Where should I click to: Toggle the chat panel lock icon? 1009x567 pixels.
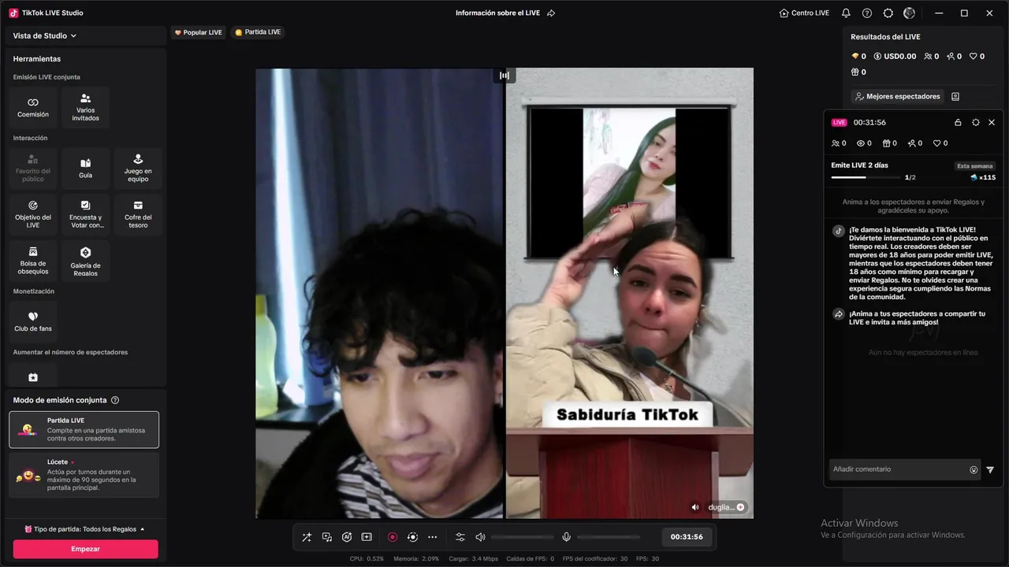958,123
